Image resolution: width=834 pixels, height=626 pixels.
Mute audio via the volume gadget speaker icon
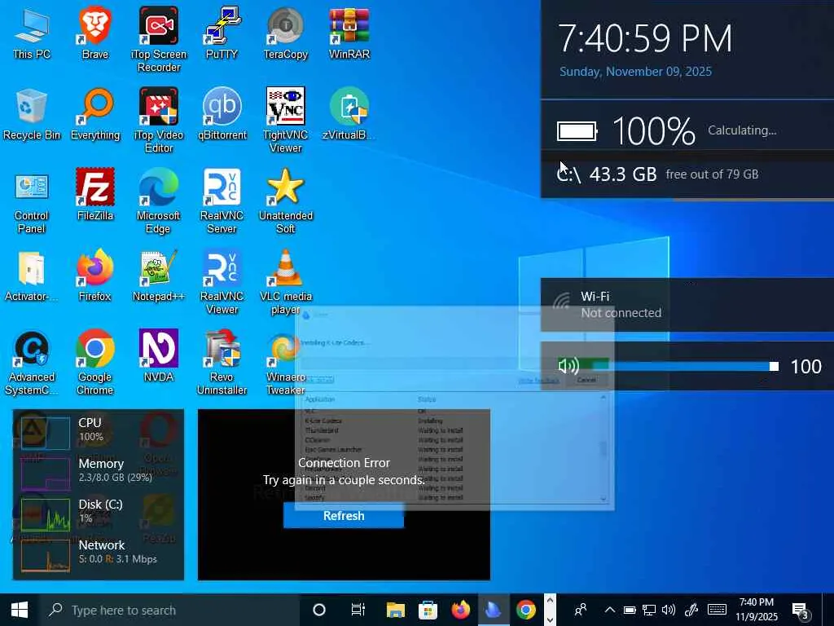pos(568,366)
